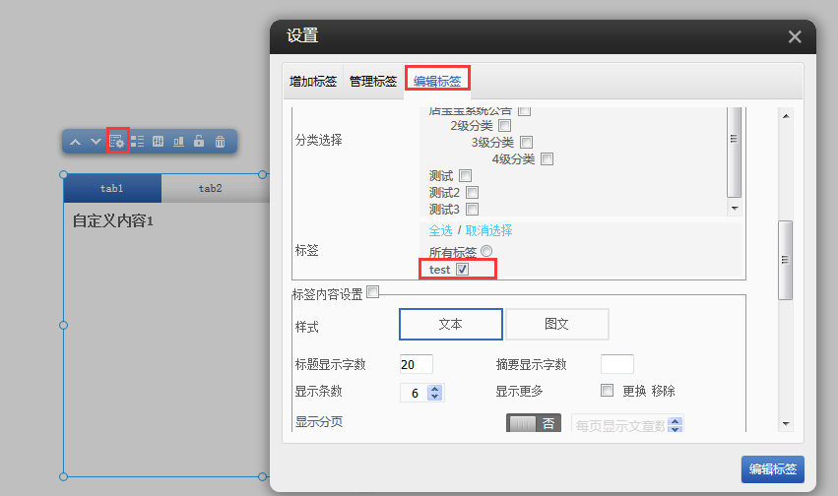Toggle the padlock icon in module toolbar
This screenshot has width=838, height=496.
pyautogui.click(x=199, y=142)
